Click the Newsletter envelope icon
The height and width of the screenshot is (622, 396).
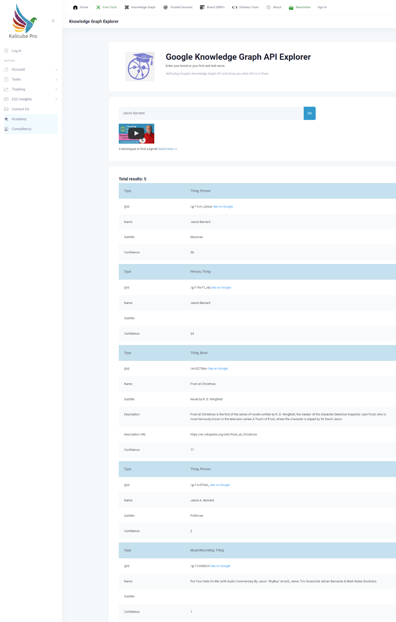pyautogui.click(x=291, y=7)
